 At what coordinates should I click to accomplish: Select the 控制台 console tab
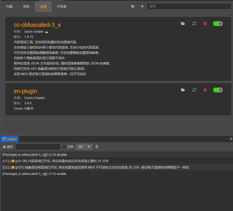click(x=10, y=139)
